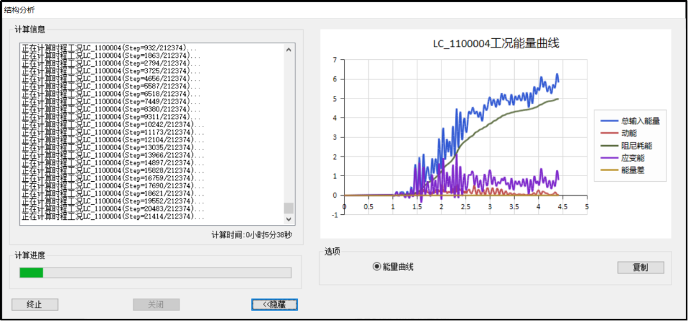Click the log list scroll-up arrow
This screenshot has height=321, width=688.
click(289, 50)
